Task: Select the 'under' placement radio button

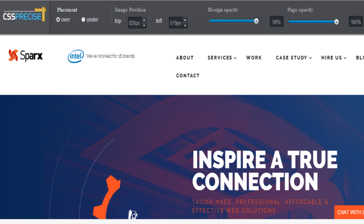Action: pyautogui.click(x=83, y=20)
